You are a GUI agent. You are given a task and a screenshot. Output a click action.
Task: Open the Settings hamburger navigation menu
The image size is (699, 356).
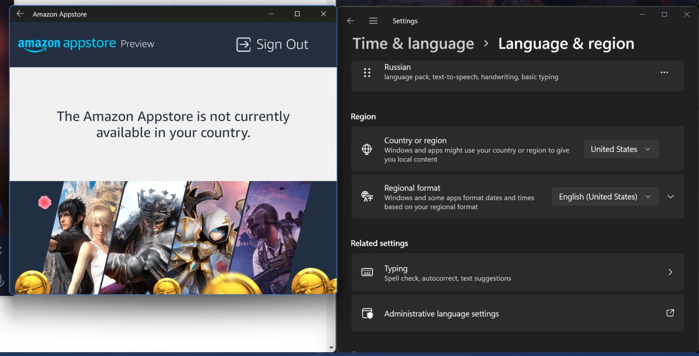click(x=374, y=21)
